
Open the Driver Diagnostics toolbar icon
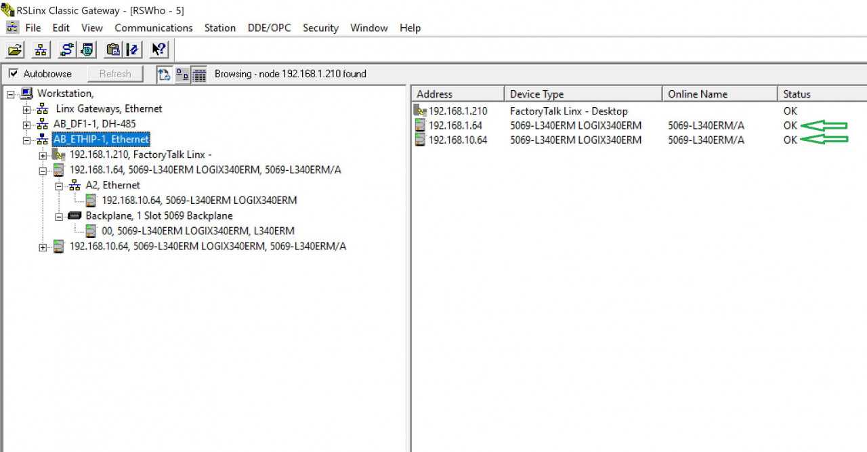tap(87, 49)
